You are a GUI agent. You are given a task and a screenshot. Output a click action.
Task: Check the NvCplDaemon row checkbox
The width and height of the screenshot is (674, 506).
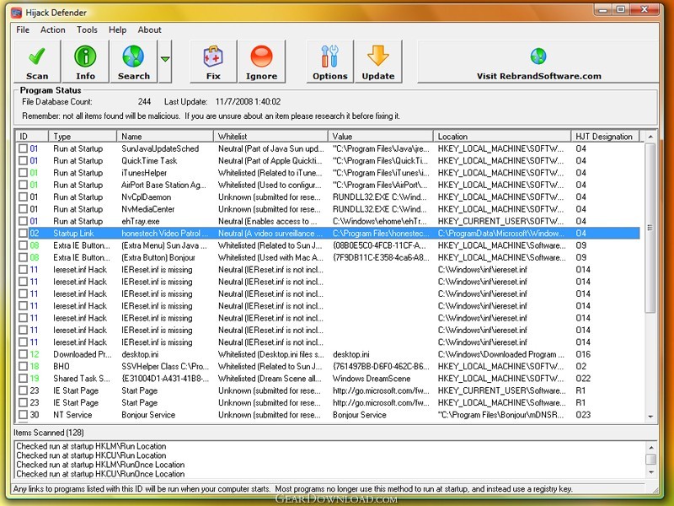pyautogui.click(x=24, y=197)
